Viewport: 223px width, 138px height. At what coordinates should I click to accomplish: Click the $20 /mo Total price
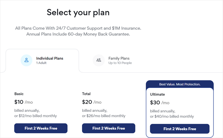pos(92,102)
